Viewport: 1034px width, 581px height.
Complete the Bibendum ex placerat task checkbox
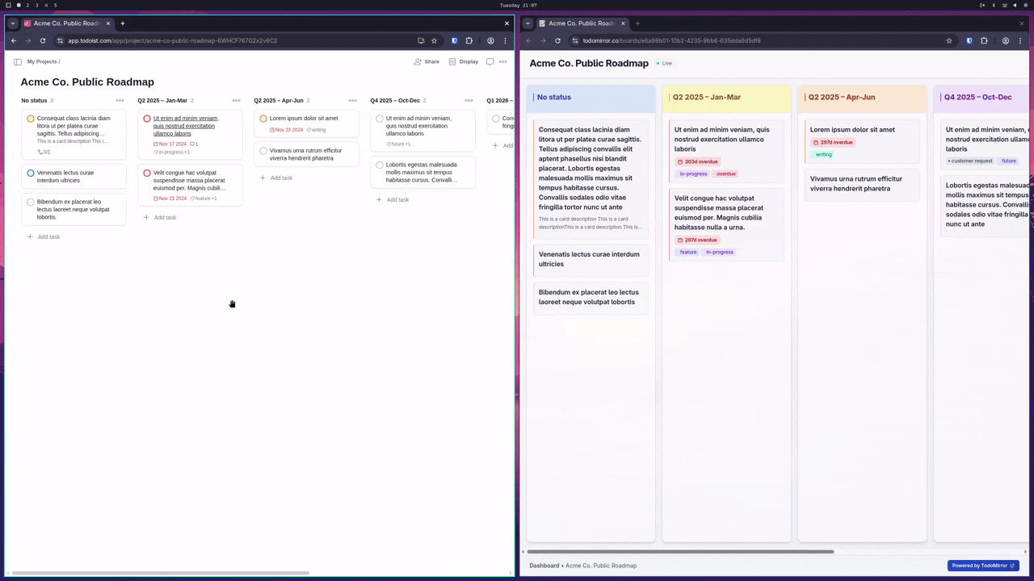(x=31, y=202)
